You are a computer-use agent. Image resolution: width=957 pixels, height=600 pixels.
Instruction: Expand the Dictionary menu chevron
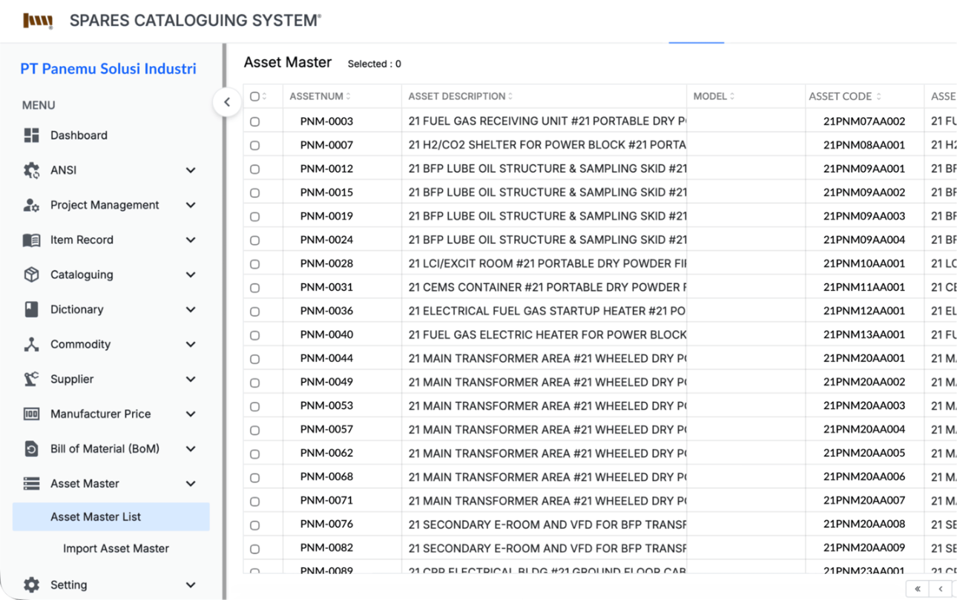191,309
